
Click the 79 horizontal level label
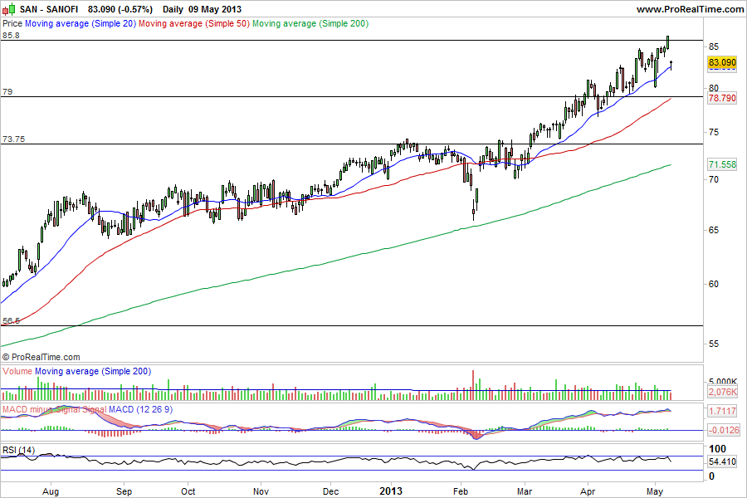coord(7,91)
